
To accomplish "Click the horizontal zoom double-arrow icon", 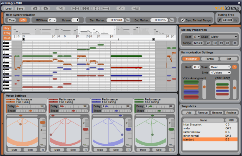I will coord(106,8).
